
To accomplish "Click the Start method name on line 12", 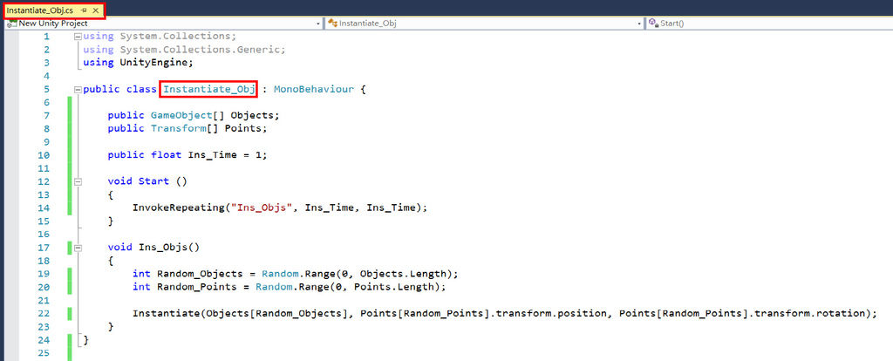I will click(x=153, y=181).
